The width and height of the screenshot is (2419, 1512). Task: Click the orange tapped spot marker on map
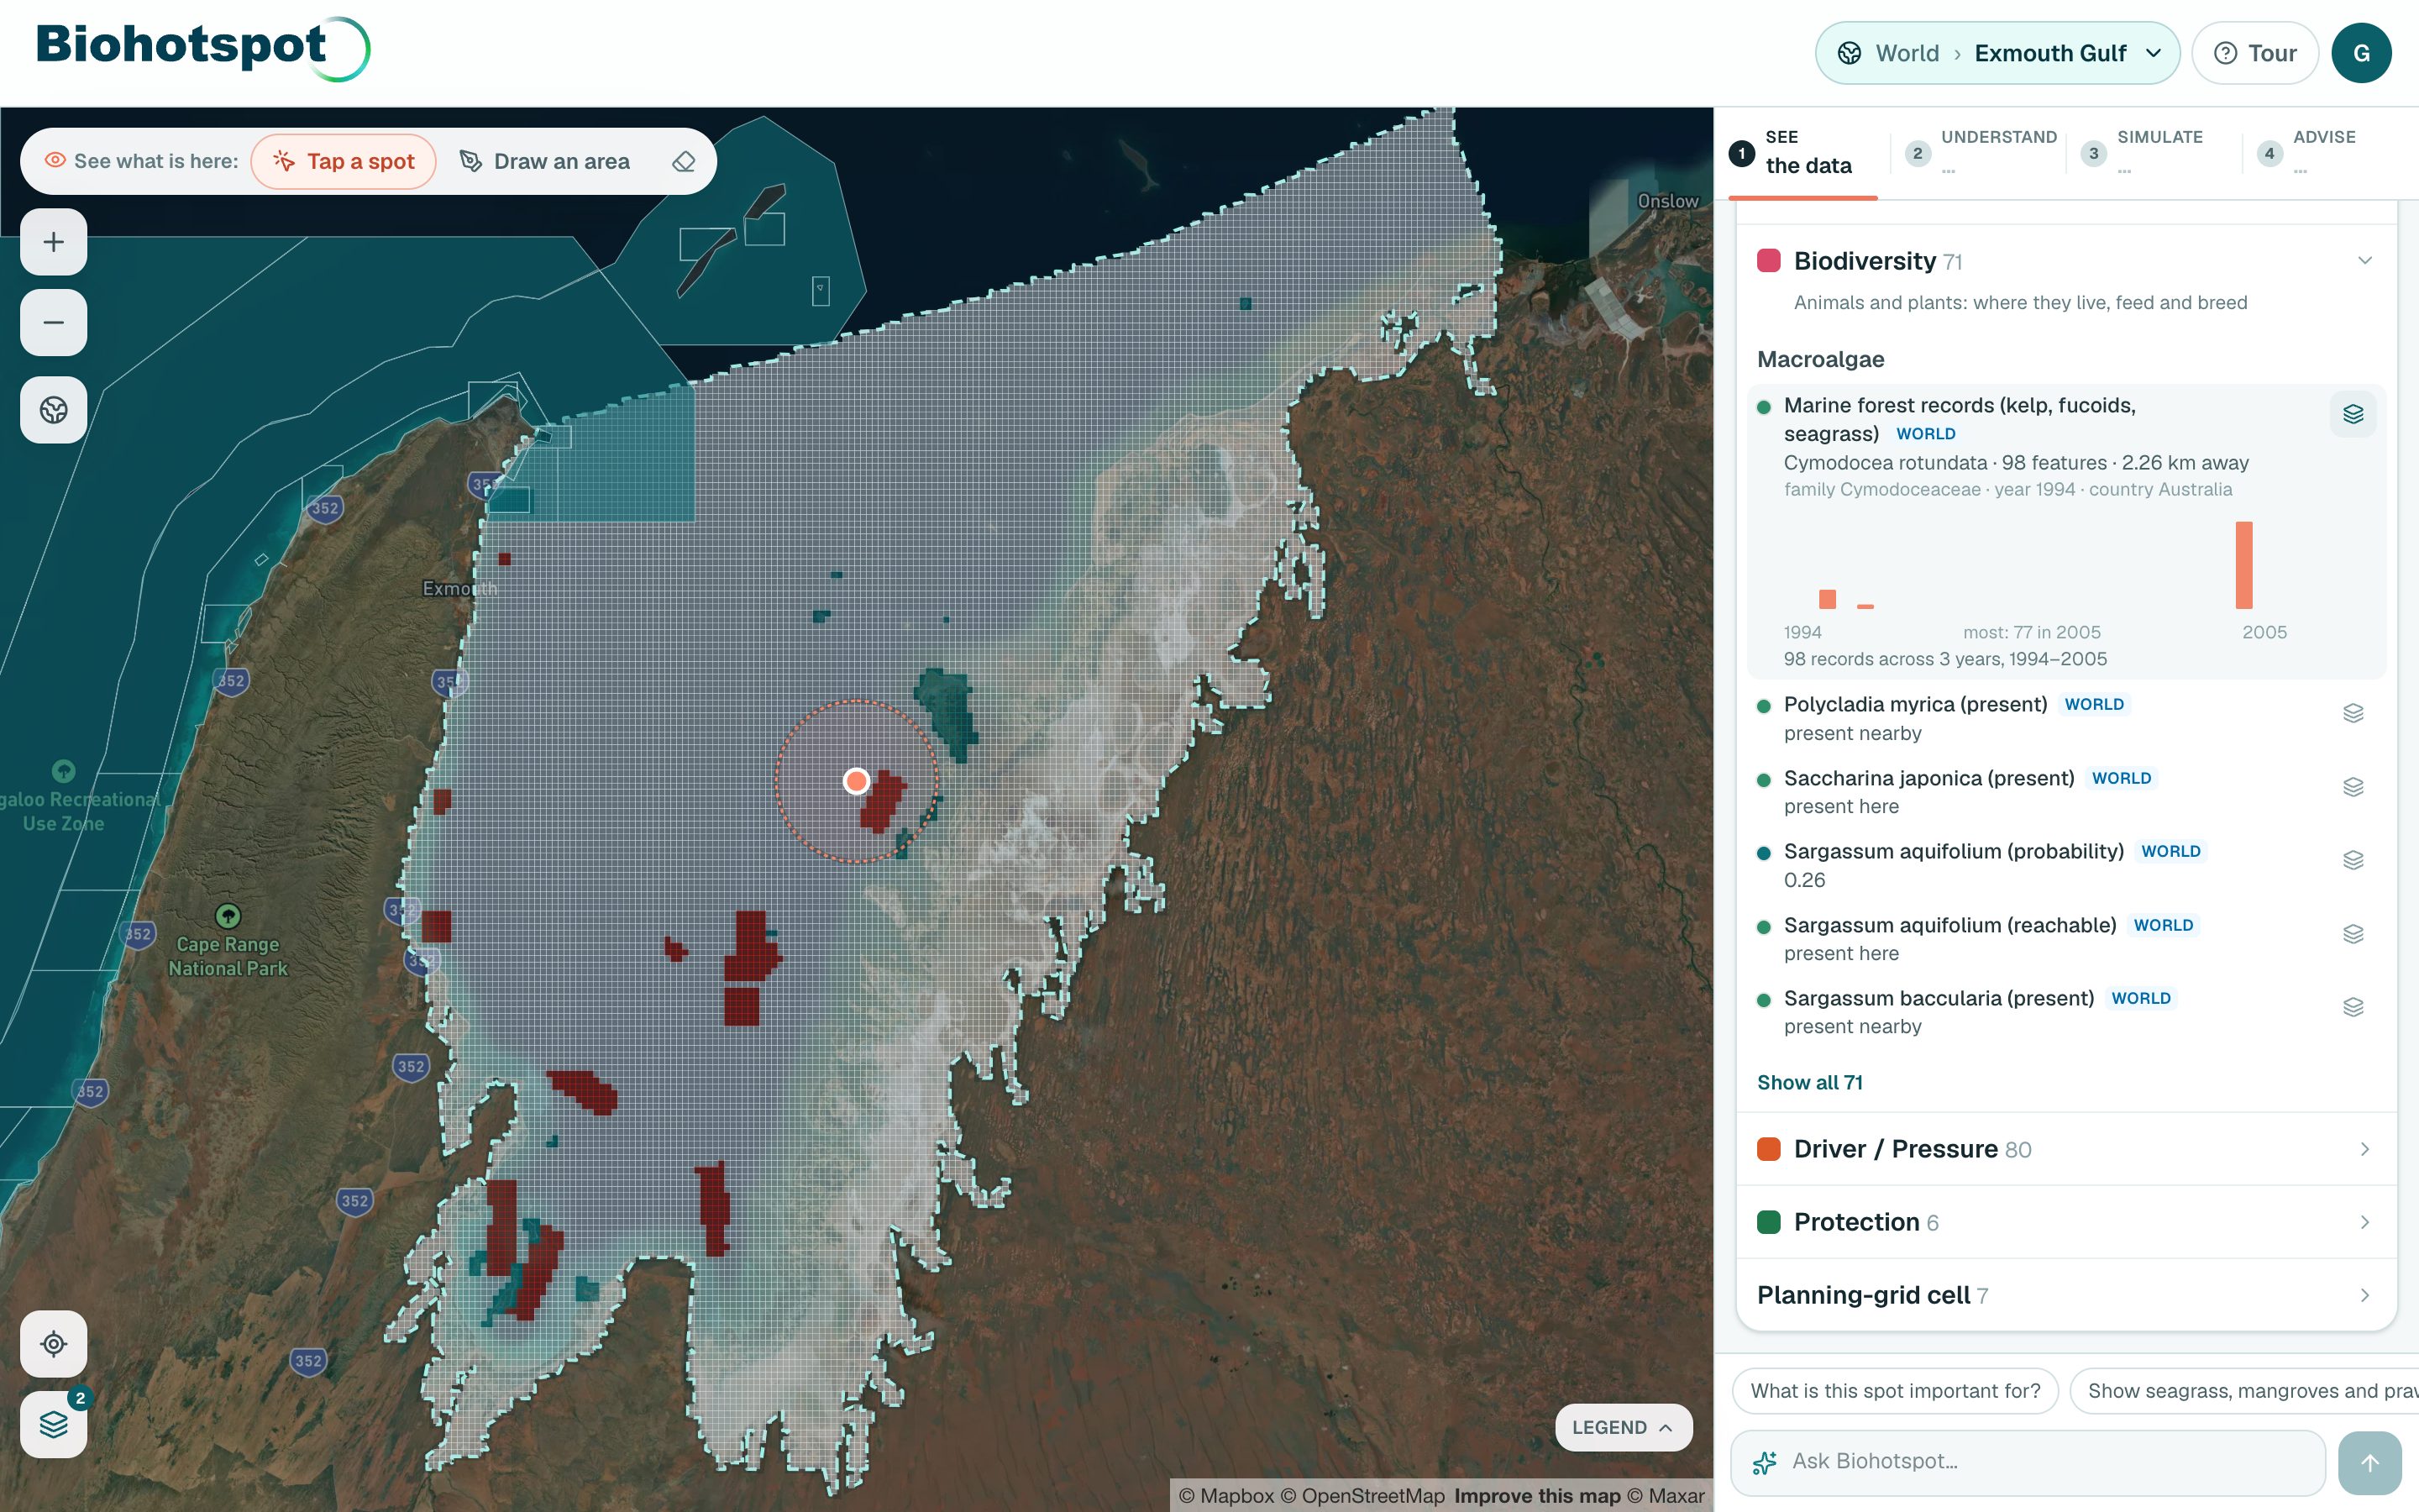pyautogui.click(x=857, y=781)
